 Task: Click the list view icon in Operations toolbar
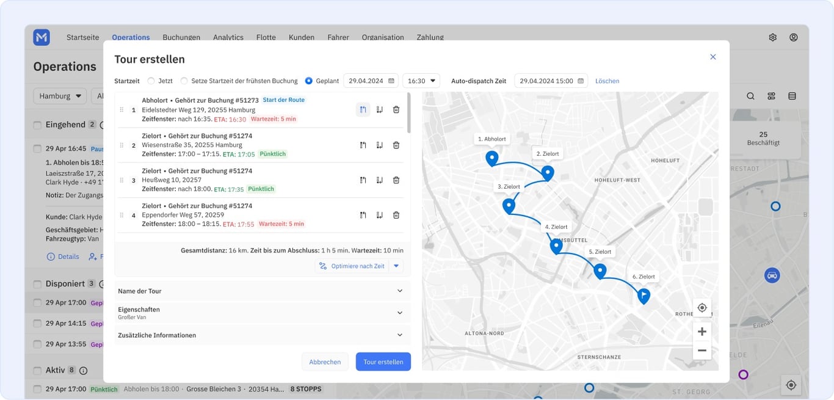coord(792,96)
